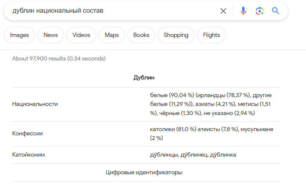Select the Videos filter chip
The height and width of the screenshot is (186, 306).
[x=81, y=35]
